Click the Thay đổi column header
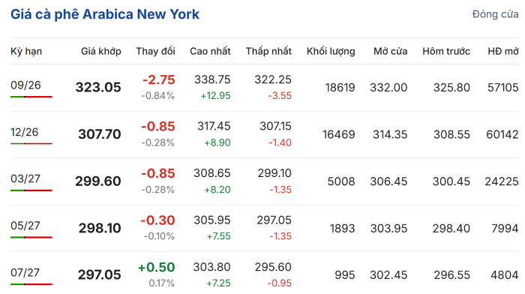 click(x=155, y=51)
